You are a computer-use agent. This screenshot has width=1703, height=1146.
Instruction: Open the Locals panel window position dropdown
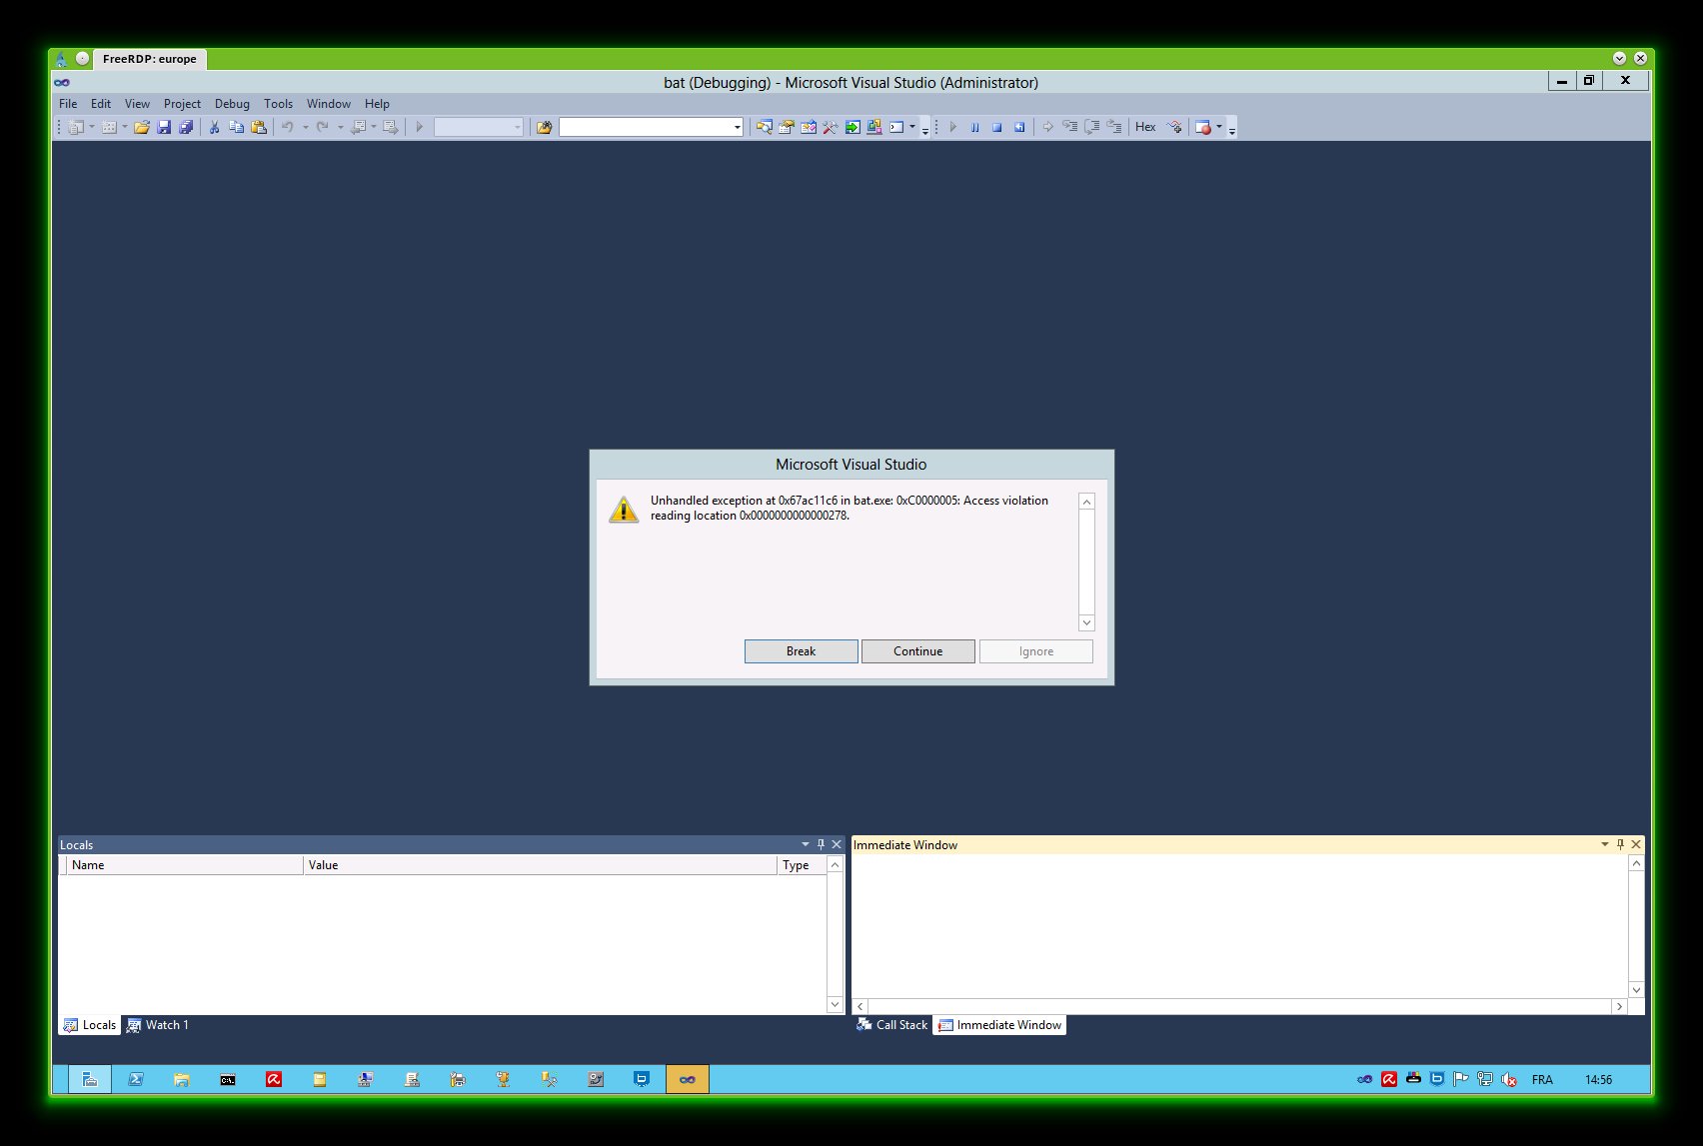tap(806, 844)
